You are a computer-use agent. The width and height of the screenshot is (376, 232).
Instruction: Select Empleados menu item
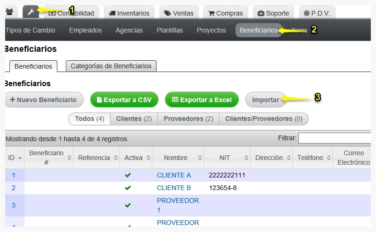86,30
